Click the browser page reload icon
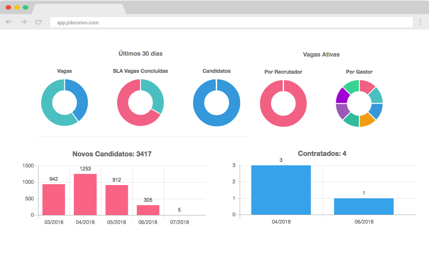 [38, 22]
